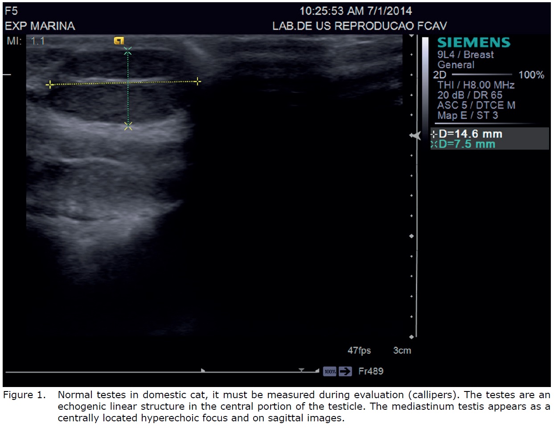This screenshot has width=554, height=428.
Task: Click the downward triangle marker on cine timeline
Action: 302,370
